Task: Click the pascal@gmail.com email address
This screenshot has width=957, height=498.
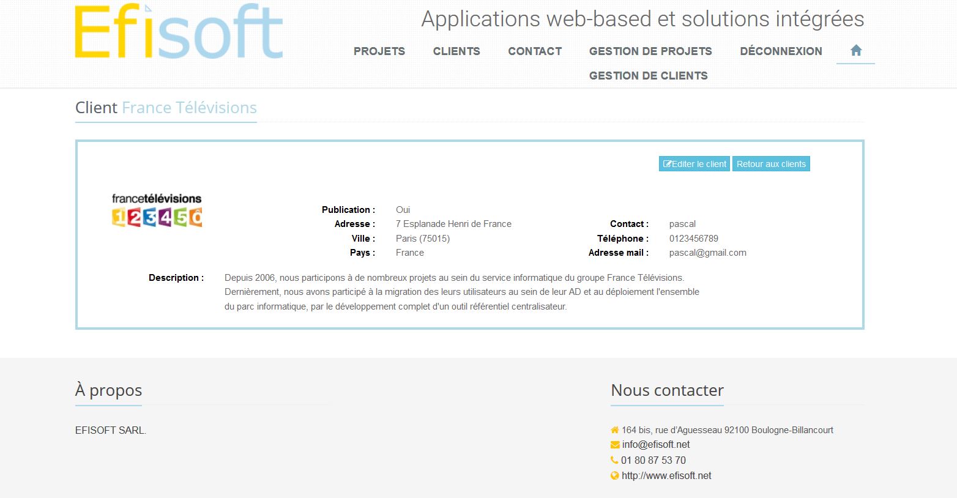Action: click(707, 253)
